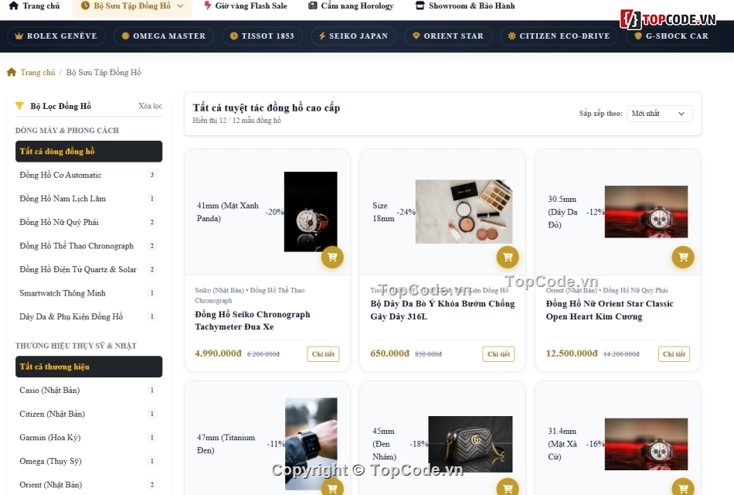Add Seiko Chronograph watch to cart
The width and height of the screenshot is (734, 495).
(332, 257)
